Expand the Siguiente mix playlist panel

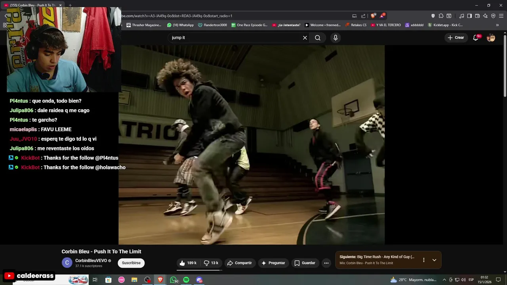coord(434,260)
